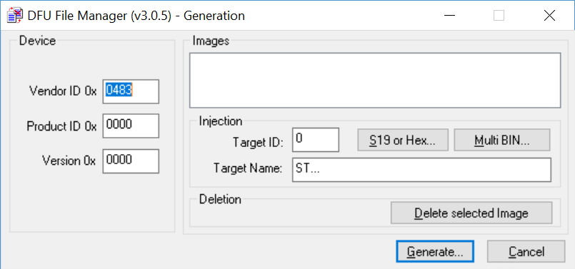Click the DFU File Manager title bar icon
This screenshot has height=269, width=575.
[15, 16]
